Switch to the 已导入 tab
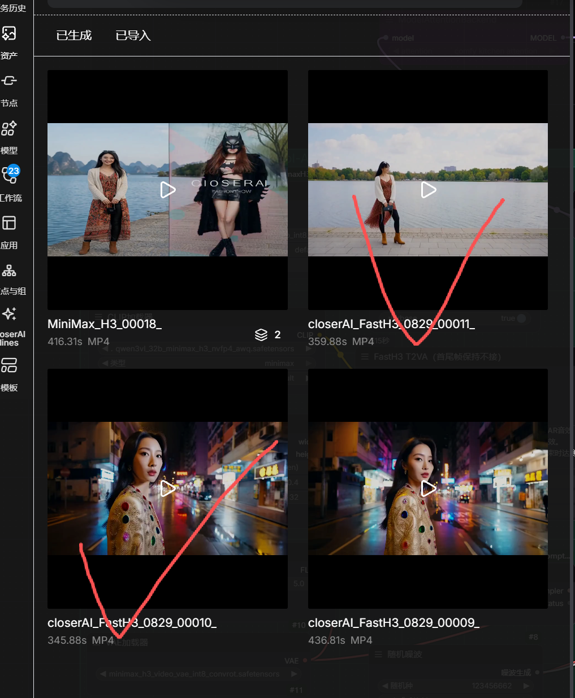This screenshot has width=575, height=698. pyautogui.click(x=133, y=36)
